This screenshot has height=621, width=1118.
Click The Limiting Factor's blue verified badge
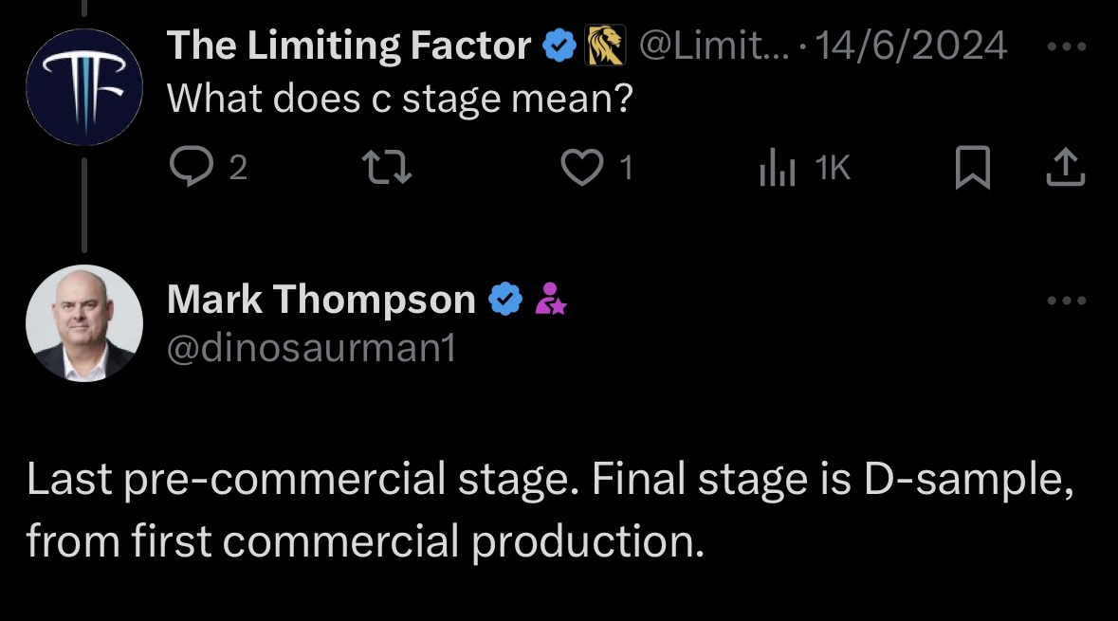pos(559,46)
